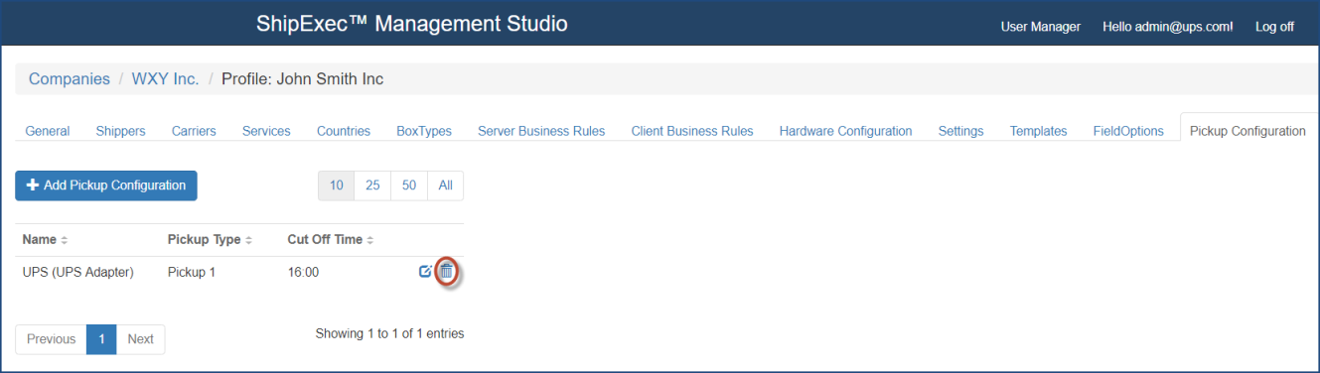Screen dimensions: 1320x373
Task: Show 10 entries per page
Action: point(337,186)
